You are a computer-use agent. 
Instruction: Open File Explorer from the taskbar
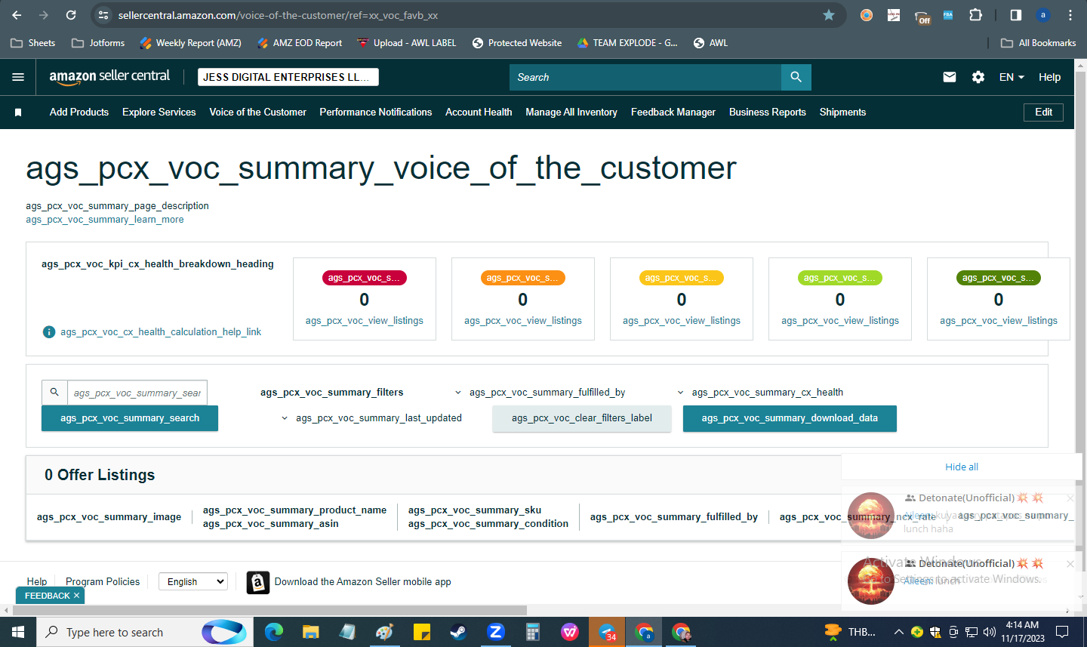point(310,632)
